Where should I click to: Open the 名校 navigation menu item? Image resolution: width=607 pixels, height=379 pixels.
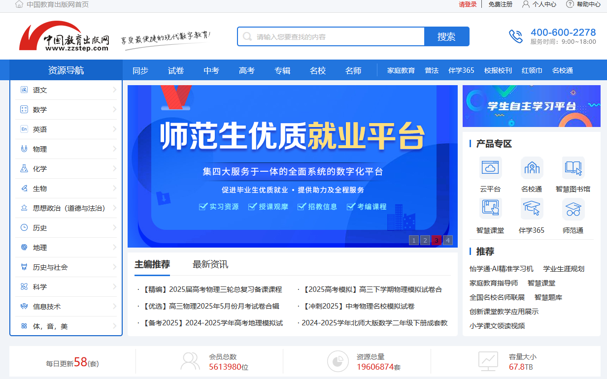pos(318,70)
